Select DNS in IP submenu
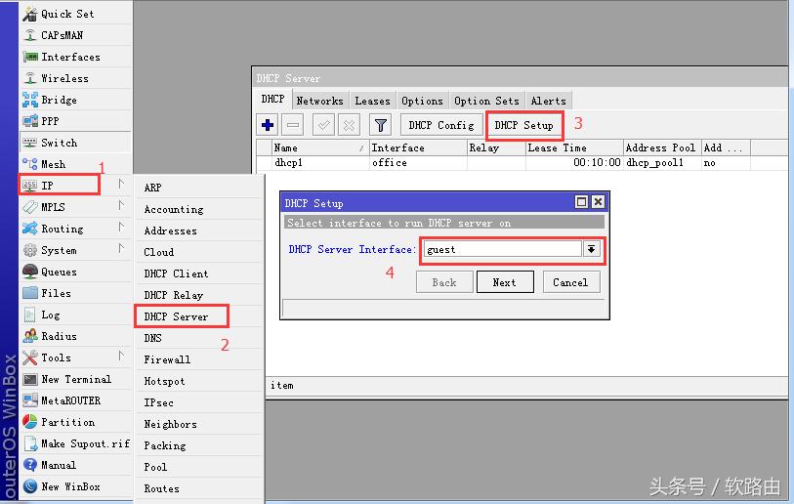The image size is (794, 504). [198, 338]
